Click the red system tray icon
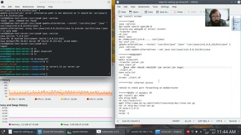 188,132
